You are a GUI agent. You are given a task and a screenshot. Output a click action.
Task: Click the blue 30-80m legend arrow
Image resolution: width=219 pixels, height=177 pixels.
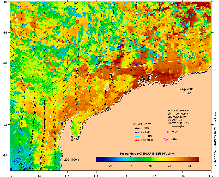[x=137, y=132]
